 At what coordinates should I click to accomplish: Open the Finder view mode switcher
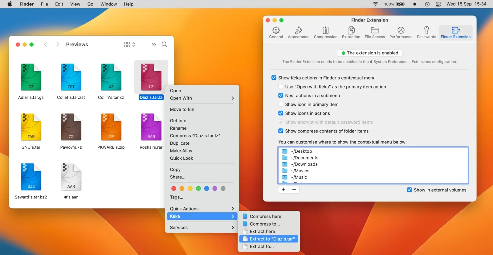(x=130, y=45)
